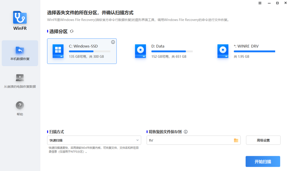Show info for C: Windows-SSD partition
Image resolution: width=289 pixels, height=171 pixels.
(x=113, y=42)
